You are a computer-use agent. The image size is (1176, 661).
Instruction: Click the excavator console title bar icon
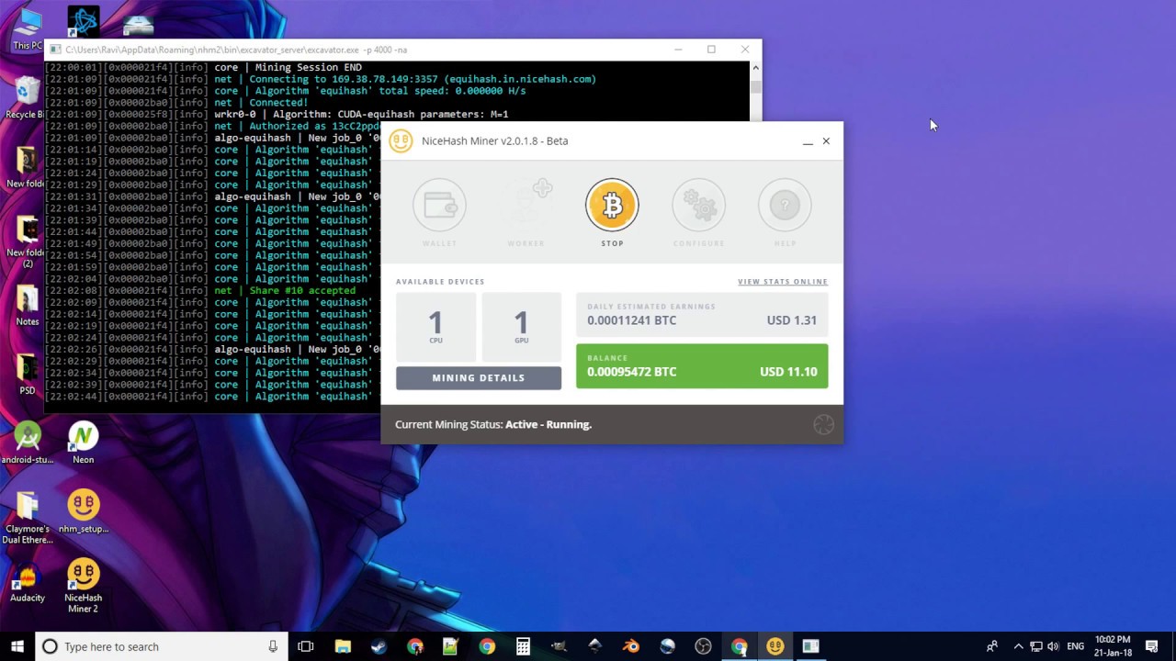coord(55,50)
